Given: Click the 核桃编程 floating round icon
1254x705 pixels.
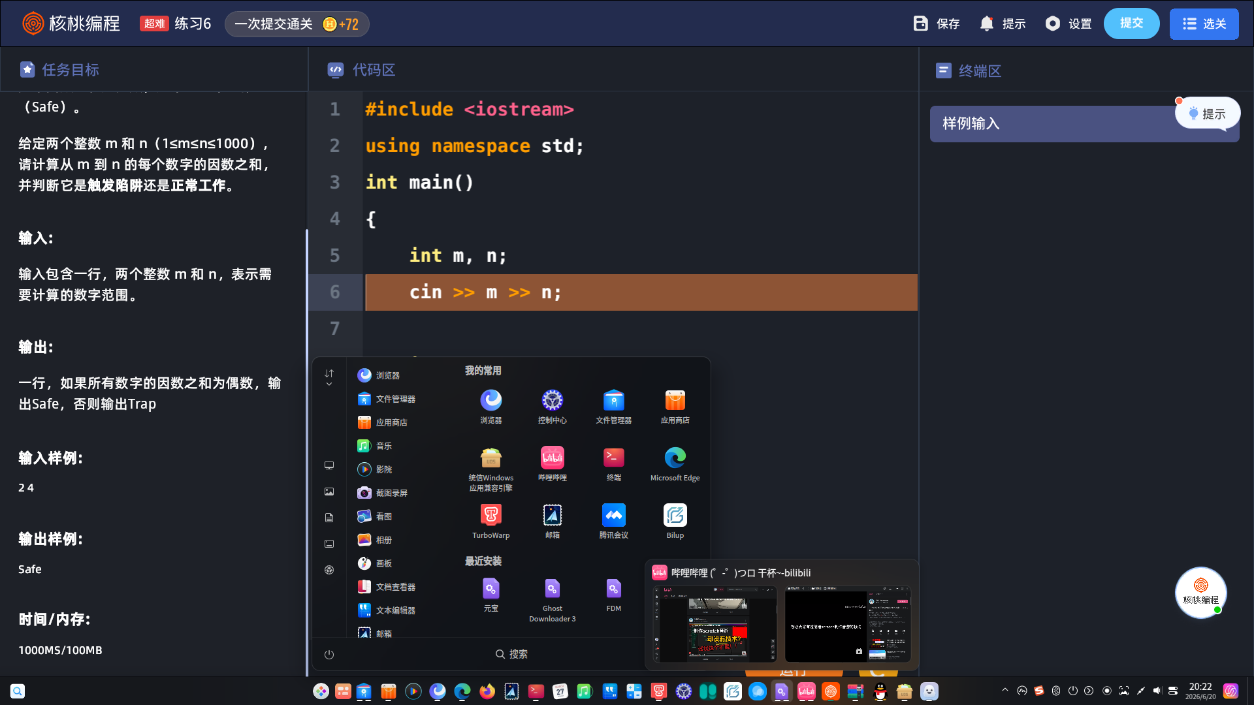Looking at the screenshot, I should point(1200,592).
